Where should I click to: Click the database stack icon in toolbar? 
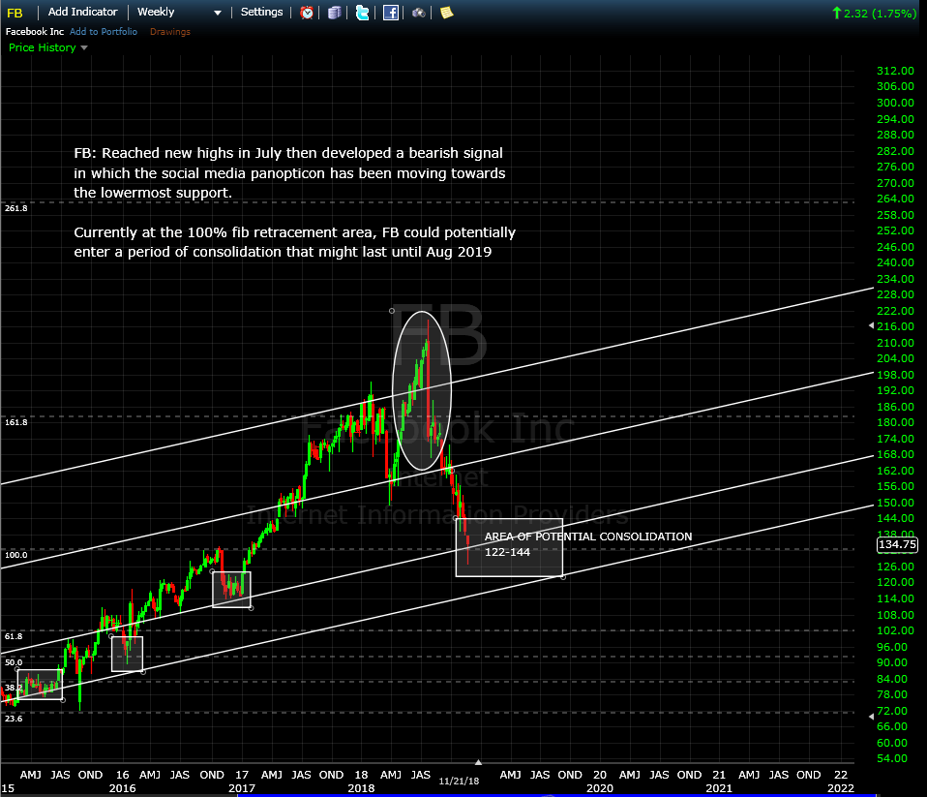(335, 13)
